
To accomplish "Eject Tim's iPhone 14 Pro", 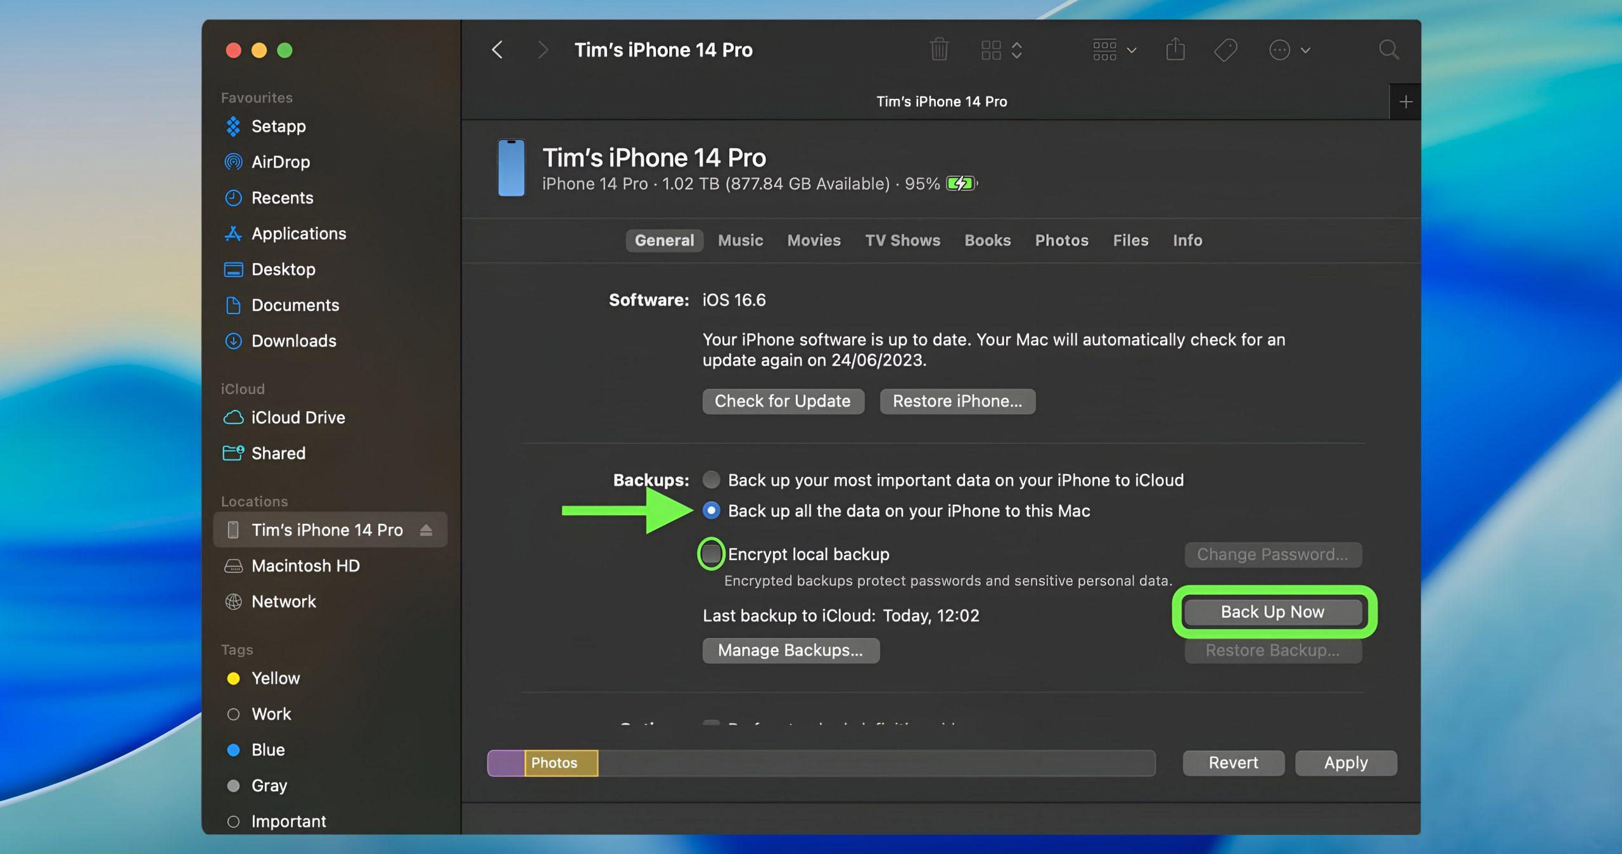I will pos(426,530).
